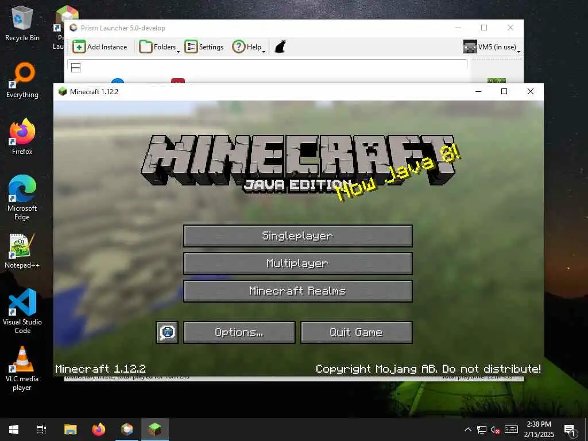Collapse the instance group toggle in Prism Launcher

coord(76,68)
